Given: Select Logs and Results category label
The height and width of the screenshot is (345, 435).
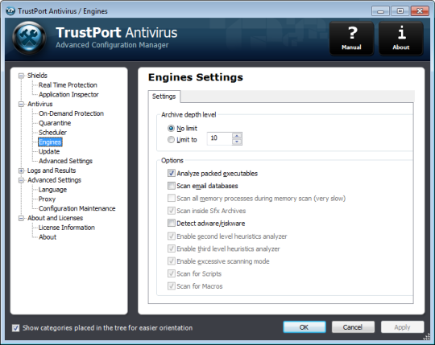Looking at the screenshot, I should 52,170.
